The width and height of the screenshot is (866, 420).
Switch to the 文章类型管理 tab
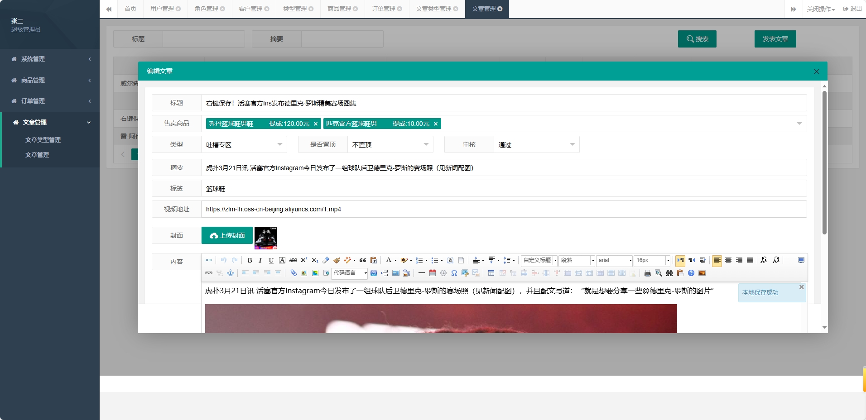click(437, 9)
